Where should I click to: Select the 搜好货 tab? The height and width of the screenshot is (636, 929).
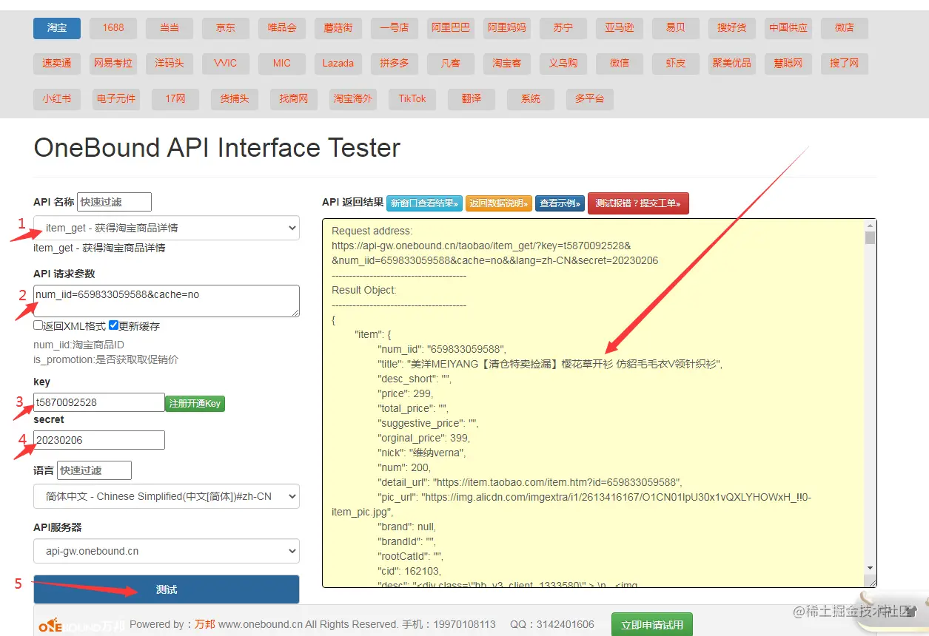[732, 28]
